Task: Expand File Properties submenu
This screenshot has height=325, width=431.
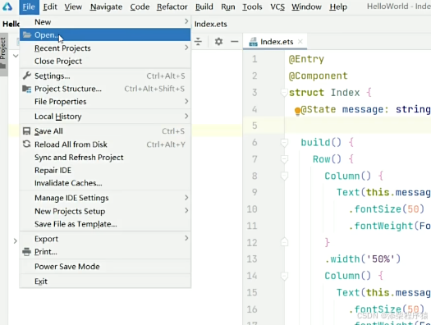Action: (x=105, y=102)
